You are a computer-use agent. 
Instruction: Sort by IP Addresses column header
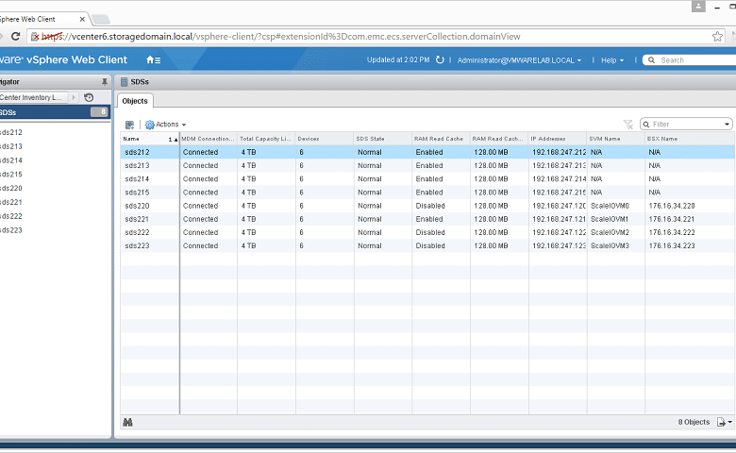[x=558, y=139]
